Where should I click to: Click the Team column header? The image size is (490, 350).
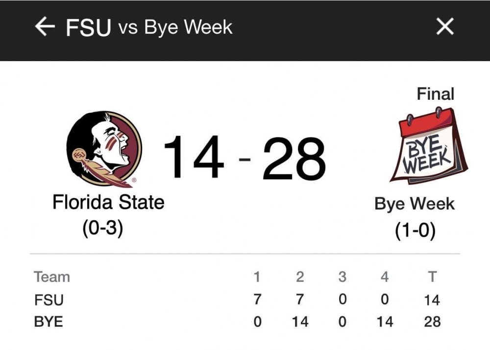coord(52,277)
